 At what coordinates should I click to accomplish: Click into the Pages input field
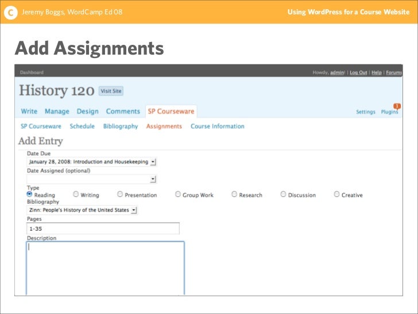tap(103, 228)
